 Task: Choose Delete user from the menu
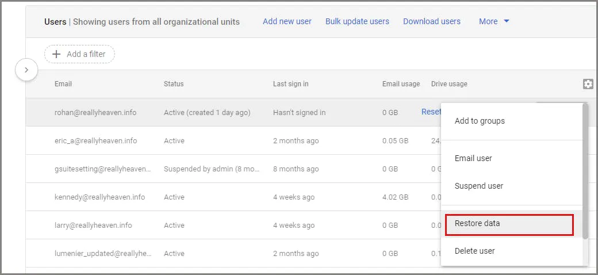(x=474, y=251)
